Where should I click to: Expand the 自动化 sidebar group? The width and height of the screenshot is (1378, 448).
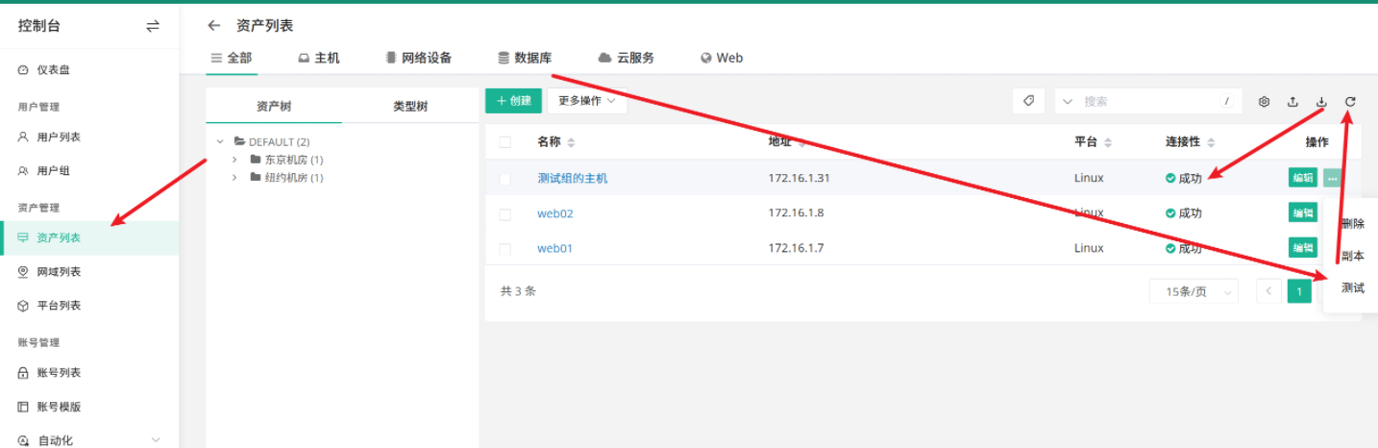89,440
